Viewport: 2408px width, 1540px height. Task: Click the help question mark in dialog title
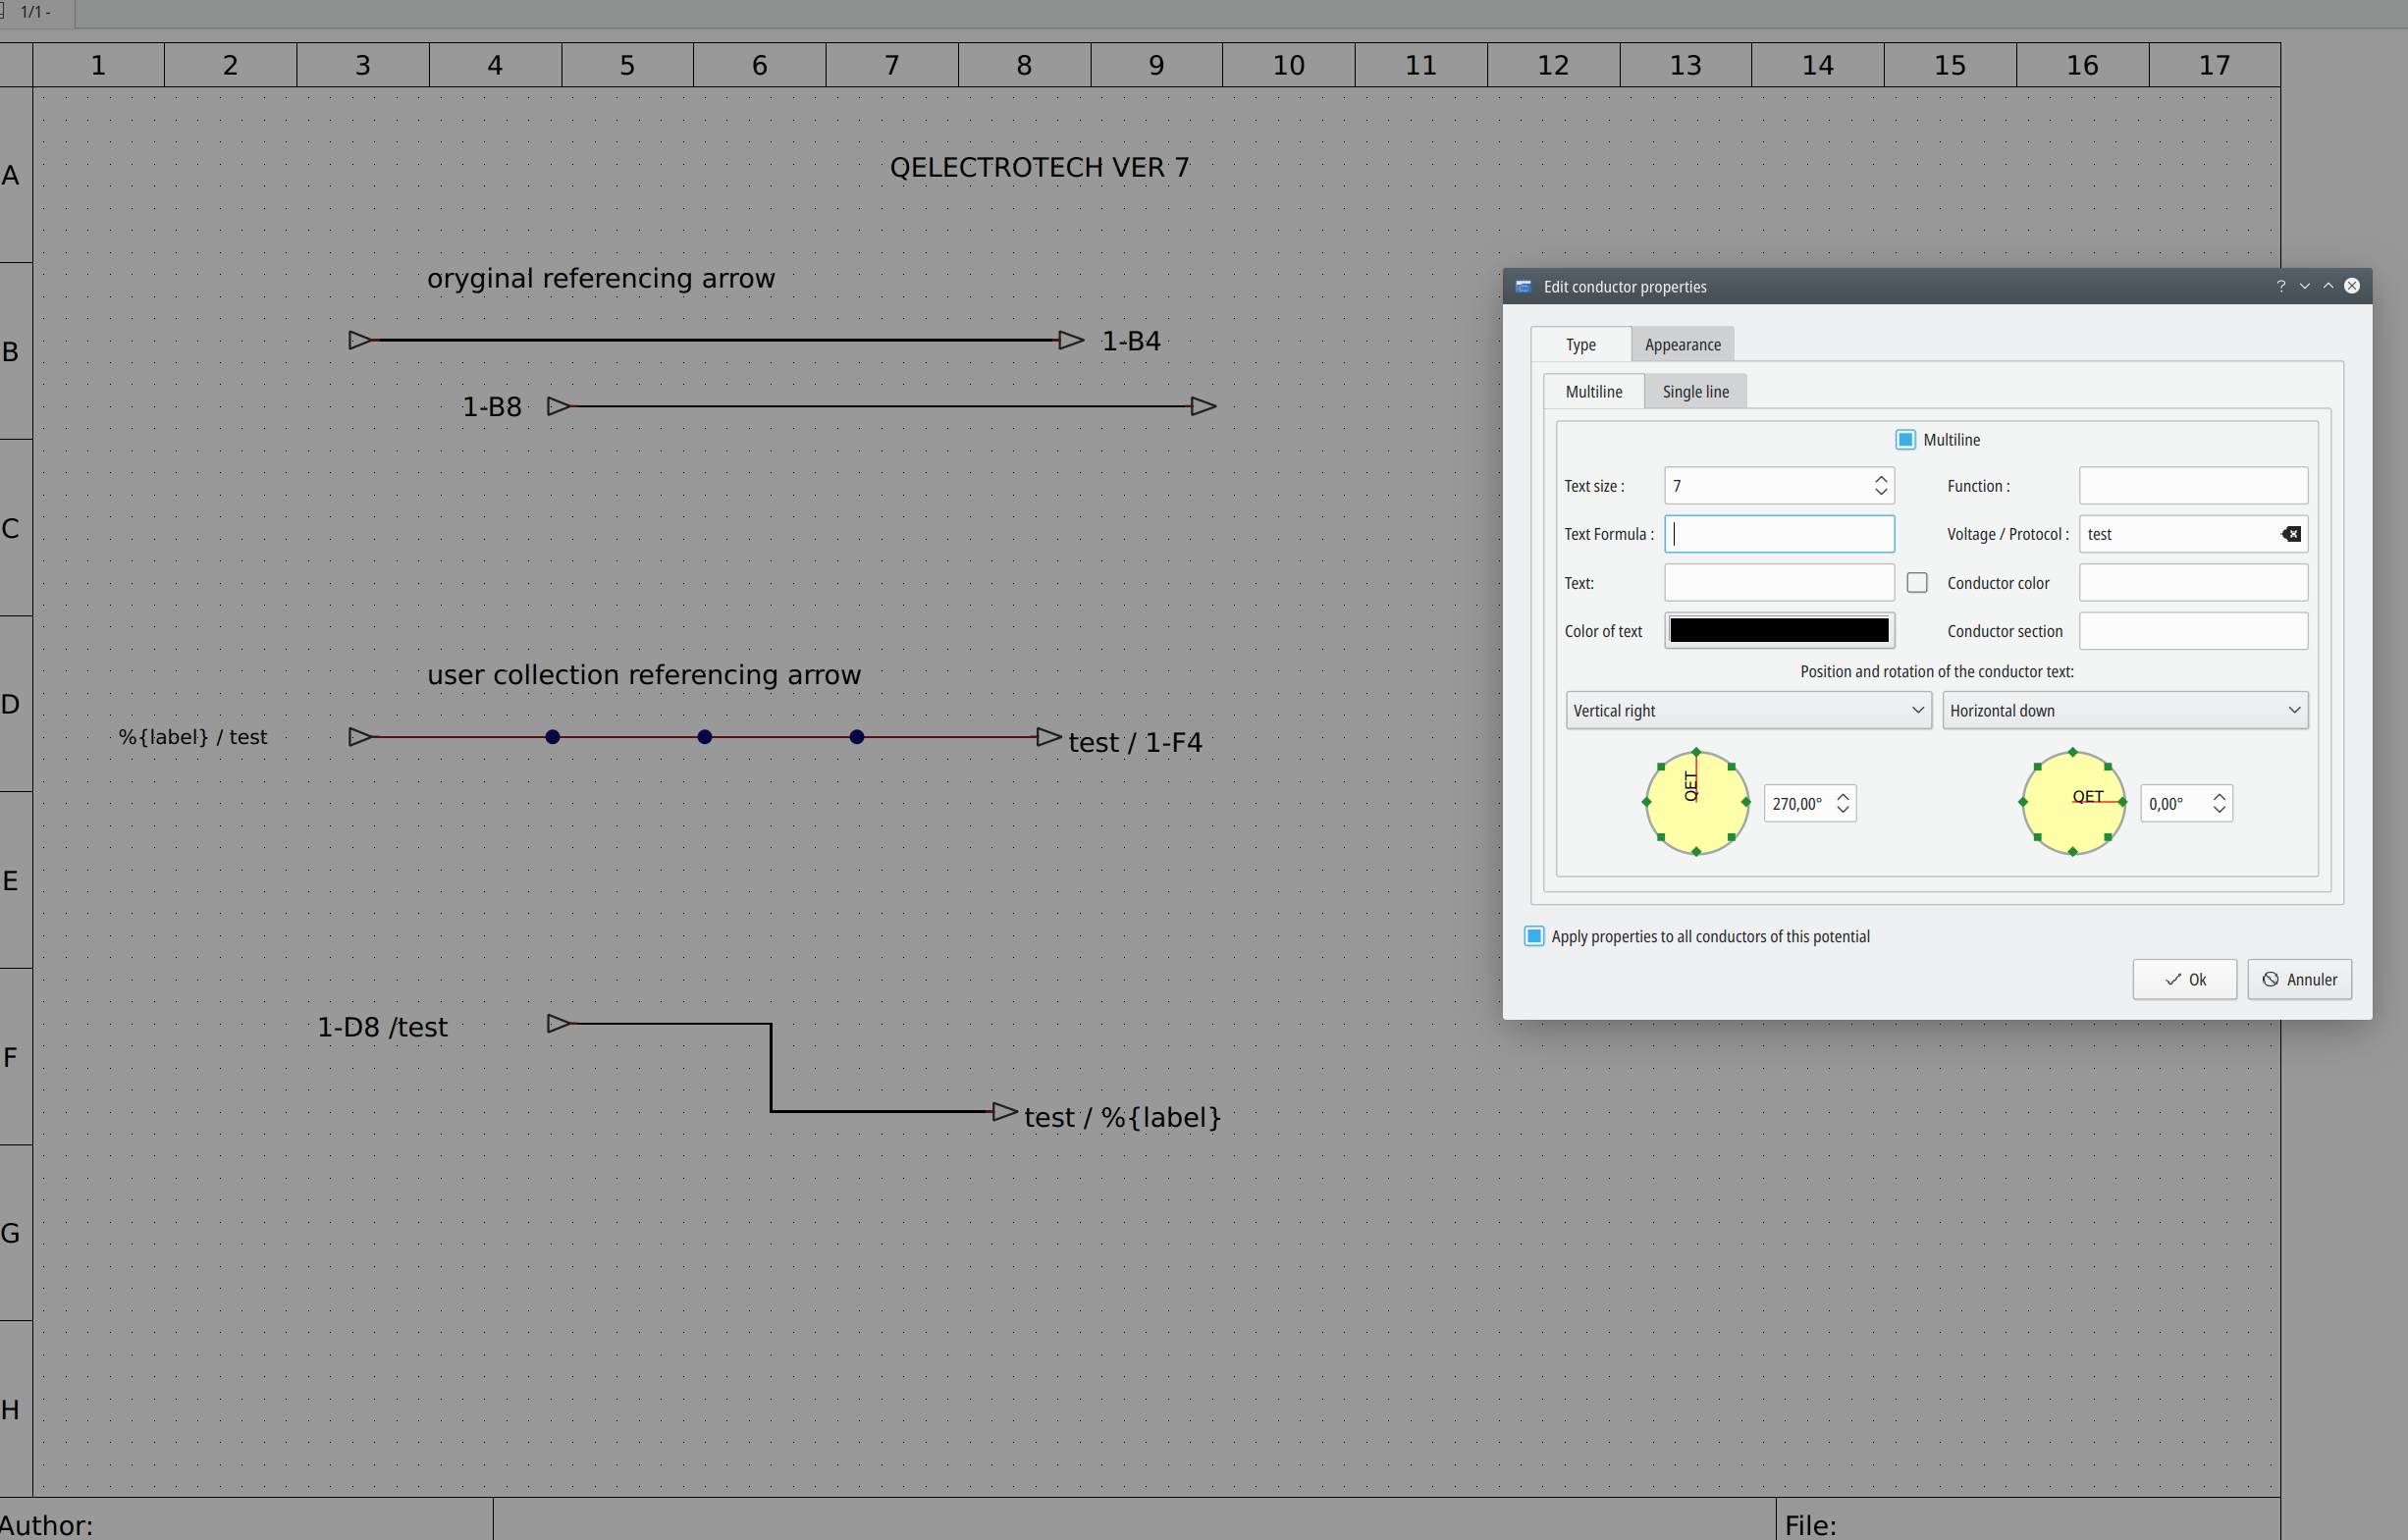click(x=2281, y=286)
